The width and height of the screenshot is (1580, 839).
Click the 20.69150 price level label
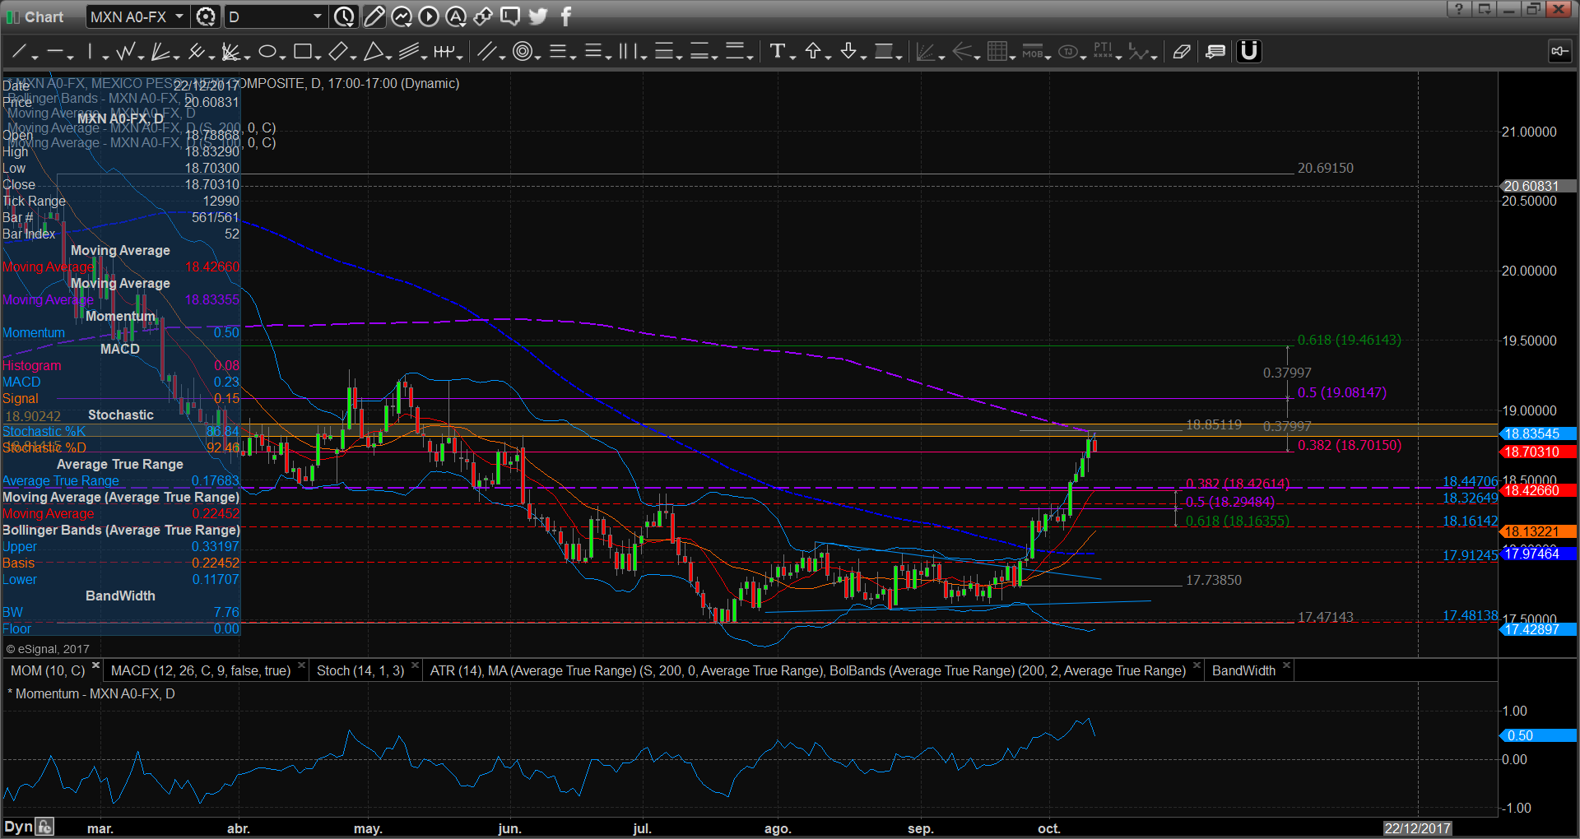coord(1325,168)
